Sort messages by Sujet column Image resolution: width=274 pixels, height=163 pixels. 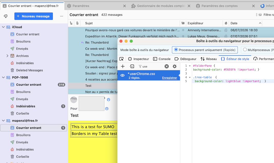(x=130, y=23)
